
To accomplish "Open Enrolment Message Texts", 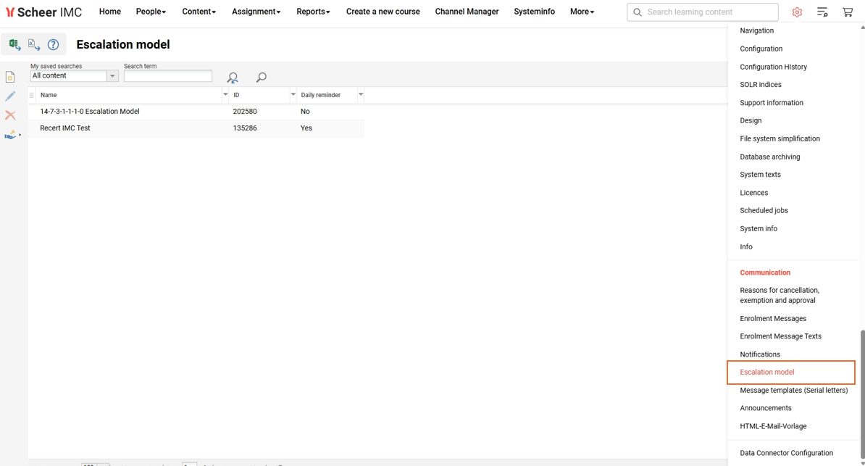I will 780,336.
